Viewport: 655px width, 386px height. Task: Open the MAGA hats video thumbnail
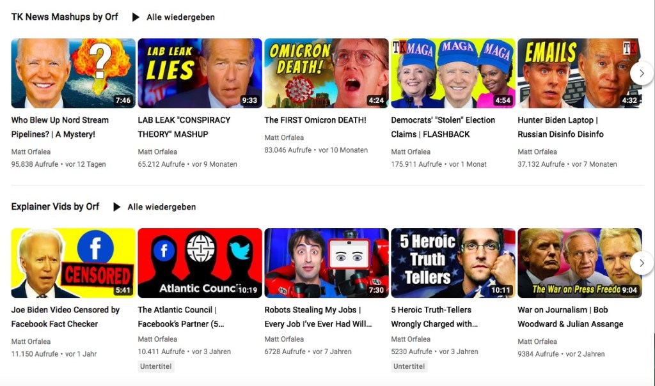(454, 73)
